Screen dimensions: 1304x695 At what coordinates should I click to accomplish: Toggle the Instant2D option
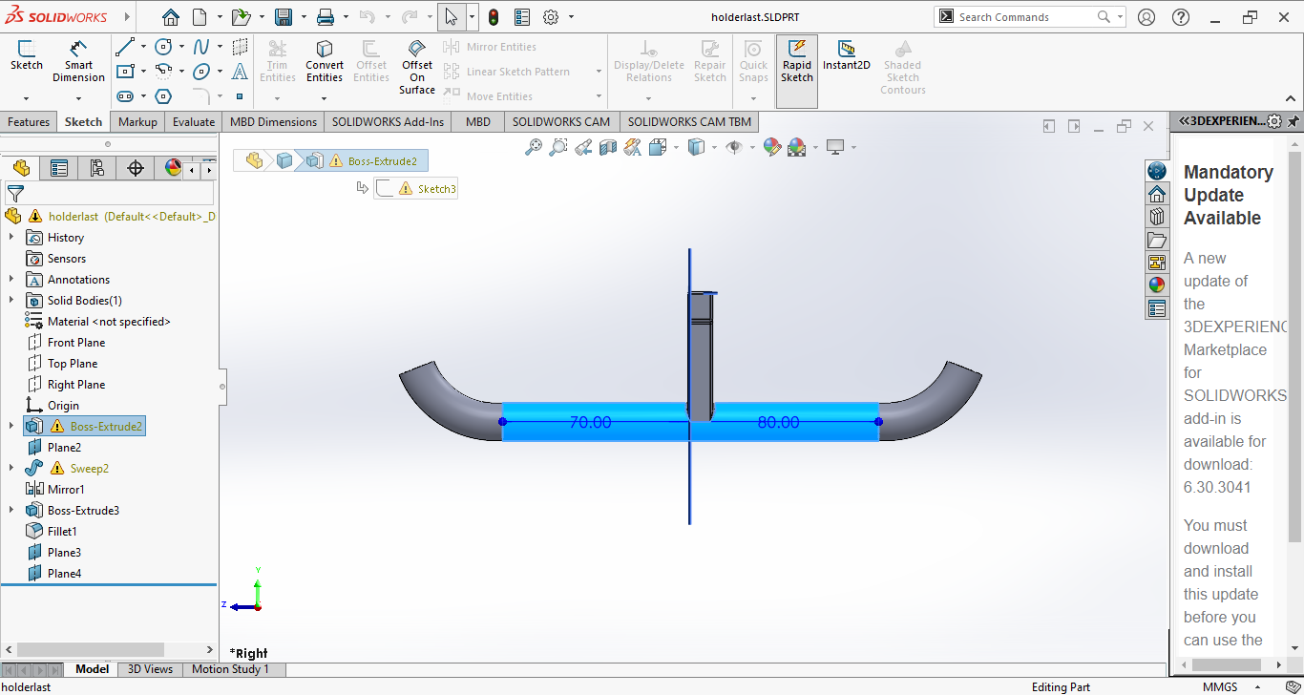pos(846,55)
